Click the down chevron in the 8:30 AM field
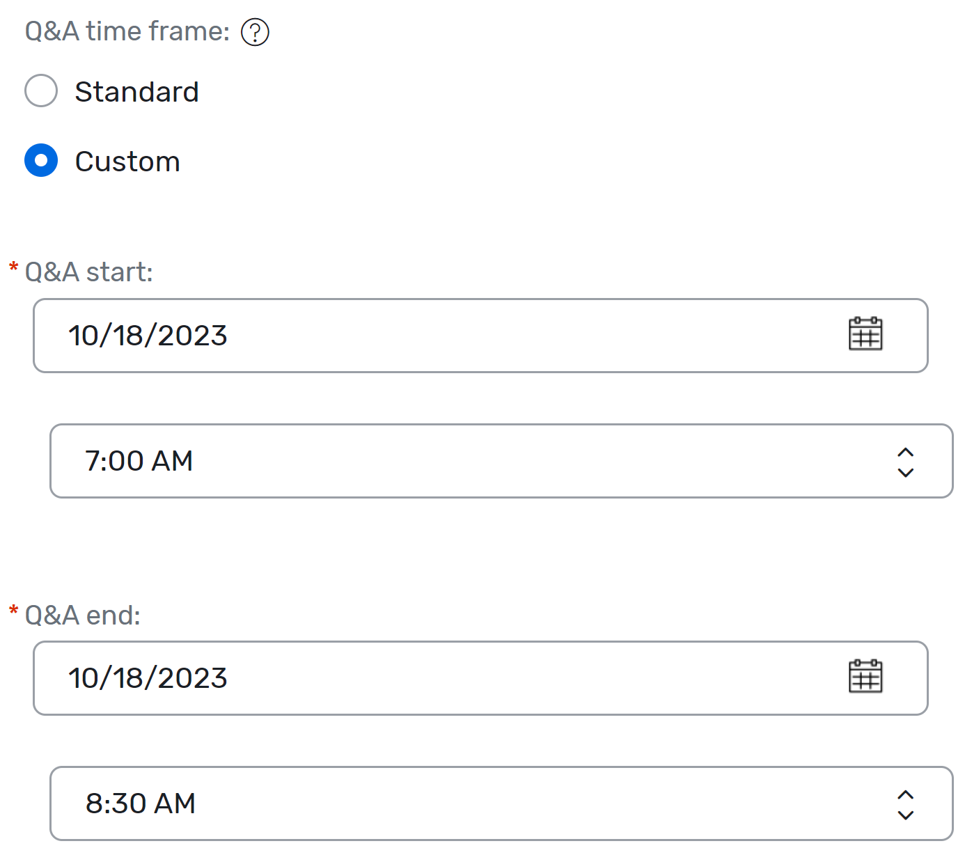Viewport: 965px width, 855px height. (x=905, y=815)
